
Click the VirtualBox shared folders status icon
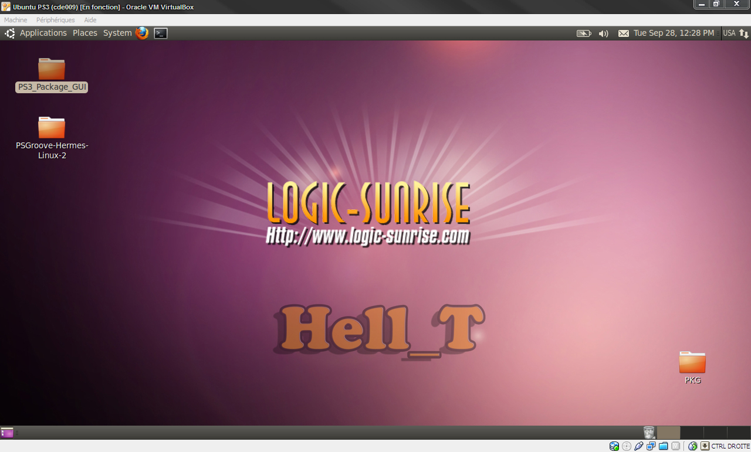[x=664, y=446]
